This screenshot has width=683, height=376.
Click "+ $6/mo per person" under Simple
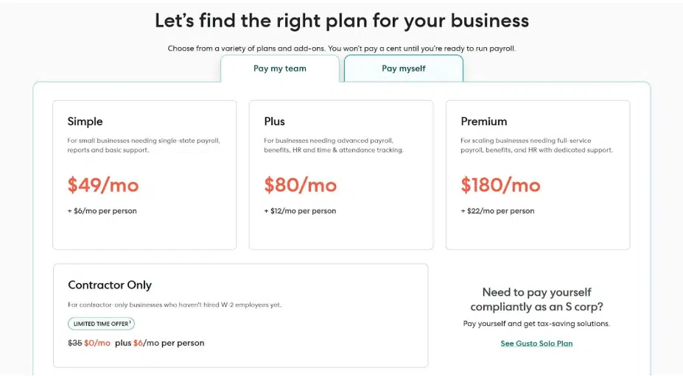[x=102, y=211]
